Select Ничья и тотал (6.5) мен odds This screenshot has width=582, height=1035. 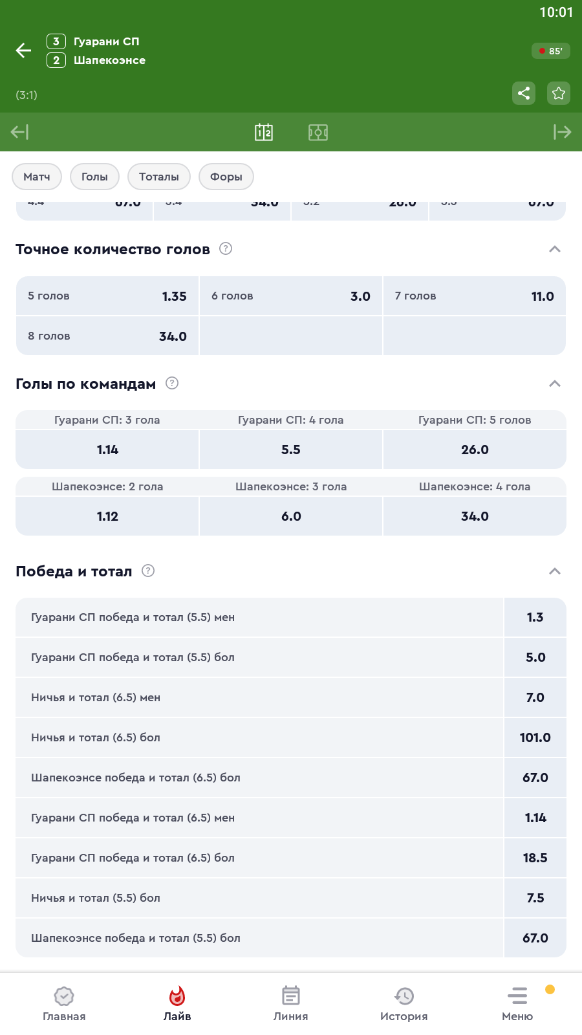tap(535, 697)
